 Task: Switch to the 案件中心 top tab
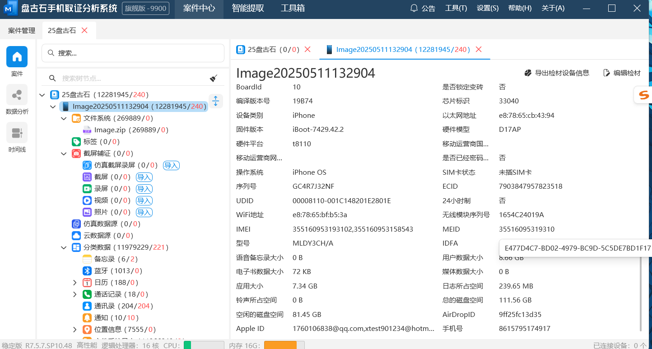(x=199, y=8)
